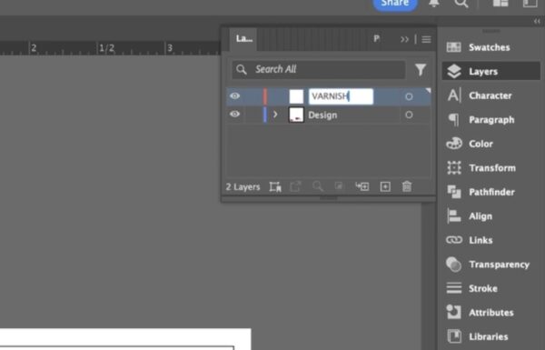This screenshot has height=350, width=545.
Task: Click Make/Release Clipping Mask icon
Action: [x=339, y=186]
